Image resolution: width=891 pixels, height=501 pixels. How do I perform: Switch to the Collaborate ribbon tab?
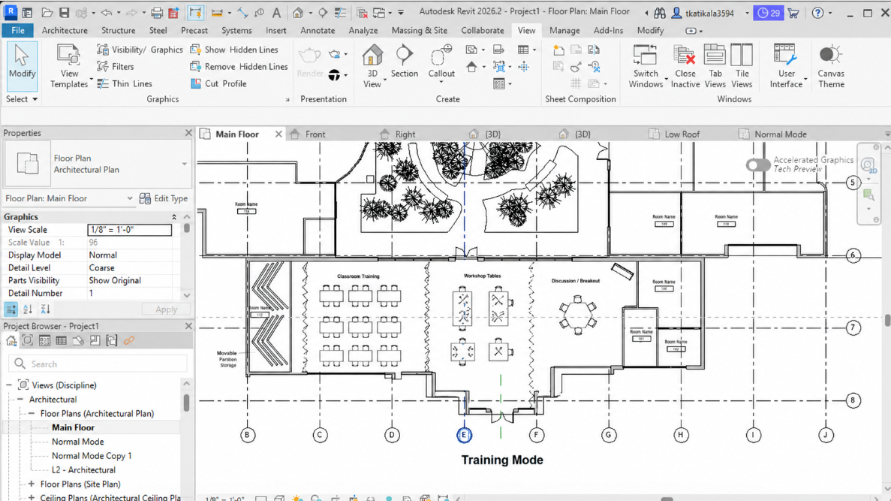483,30
